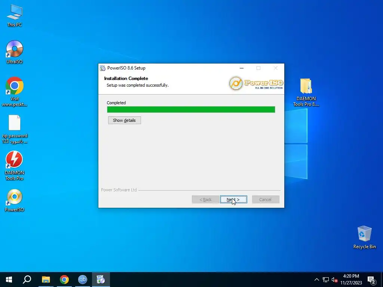Click the disabled Cancel button

coord(266,200)
